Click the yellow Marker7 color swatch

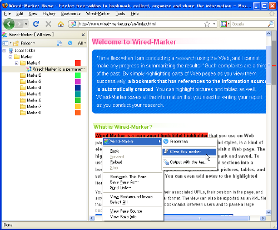click(78, 106)
